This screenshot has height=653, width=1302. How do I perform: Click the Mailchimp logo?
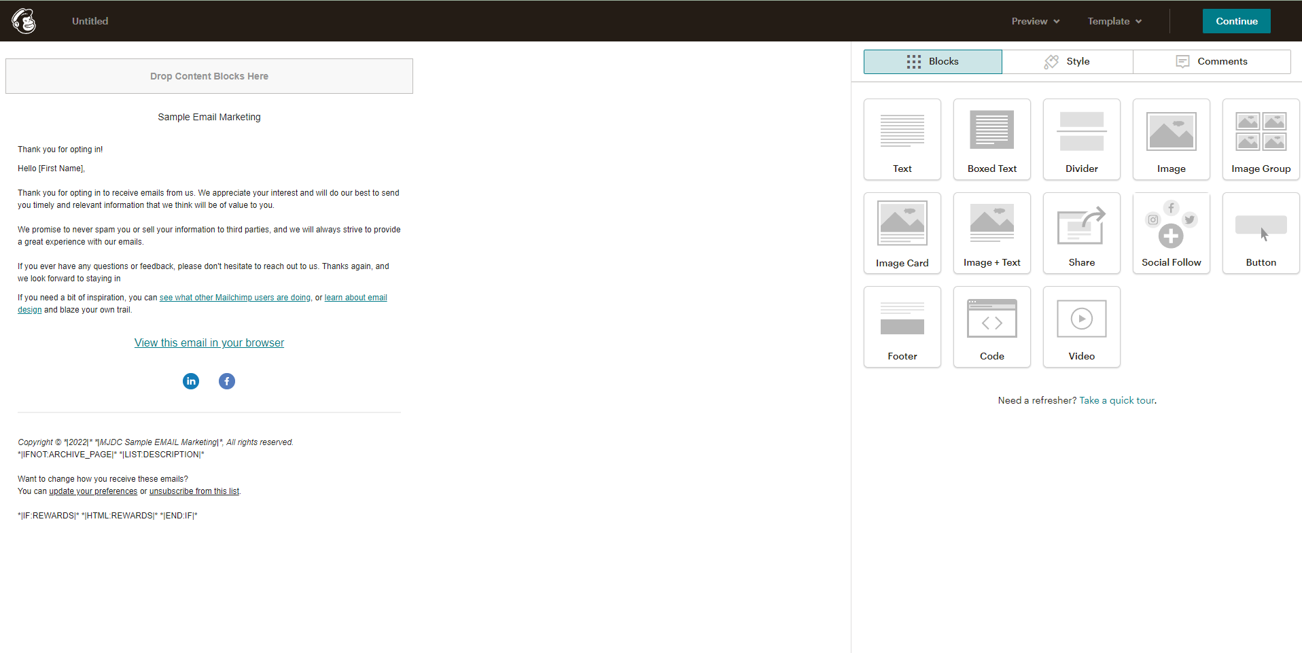tap(24, 20)
